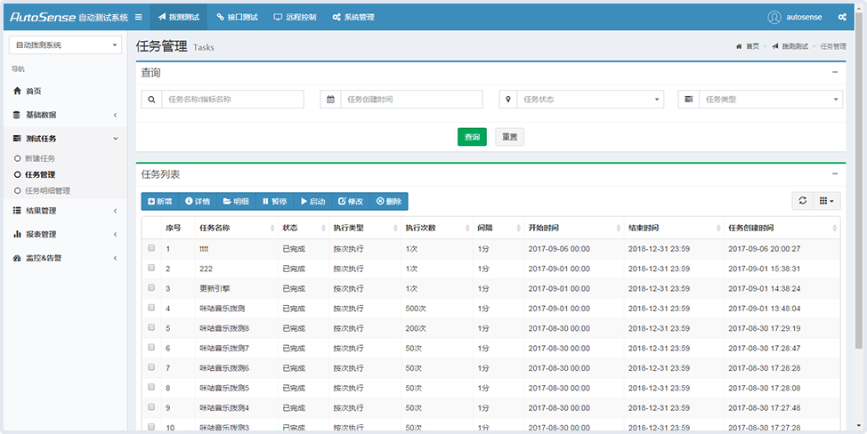Click the location pin icon beside task status
Viewport: 867px width, 434px height.
click(508, 100)
